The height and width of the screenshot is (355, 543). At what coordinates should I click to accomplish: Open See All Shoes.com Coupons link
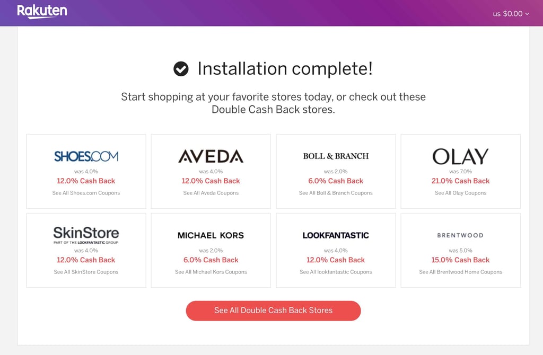pyautogui.click(x=86, y=193)
